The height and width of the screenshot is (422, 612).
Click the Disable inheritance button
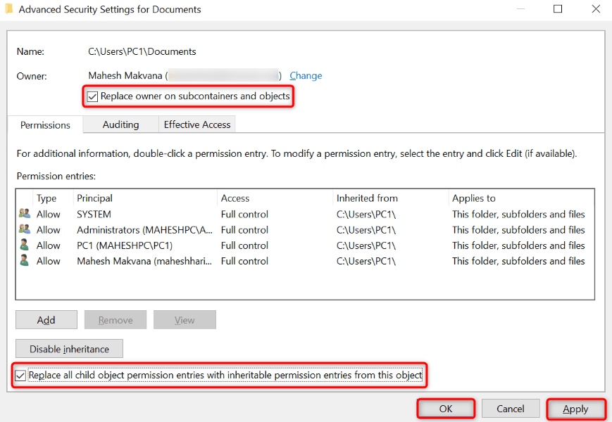click(69, 349)
